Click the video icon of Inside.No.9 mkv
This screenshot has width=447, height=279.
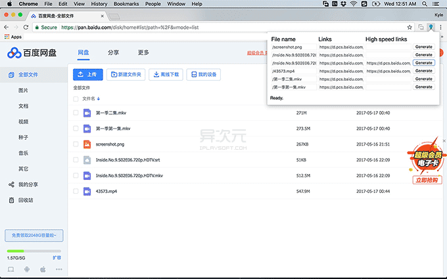(87, 176)
